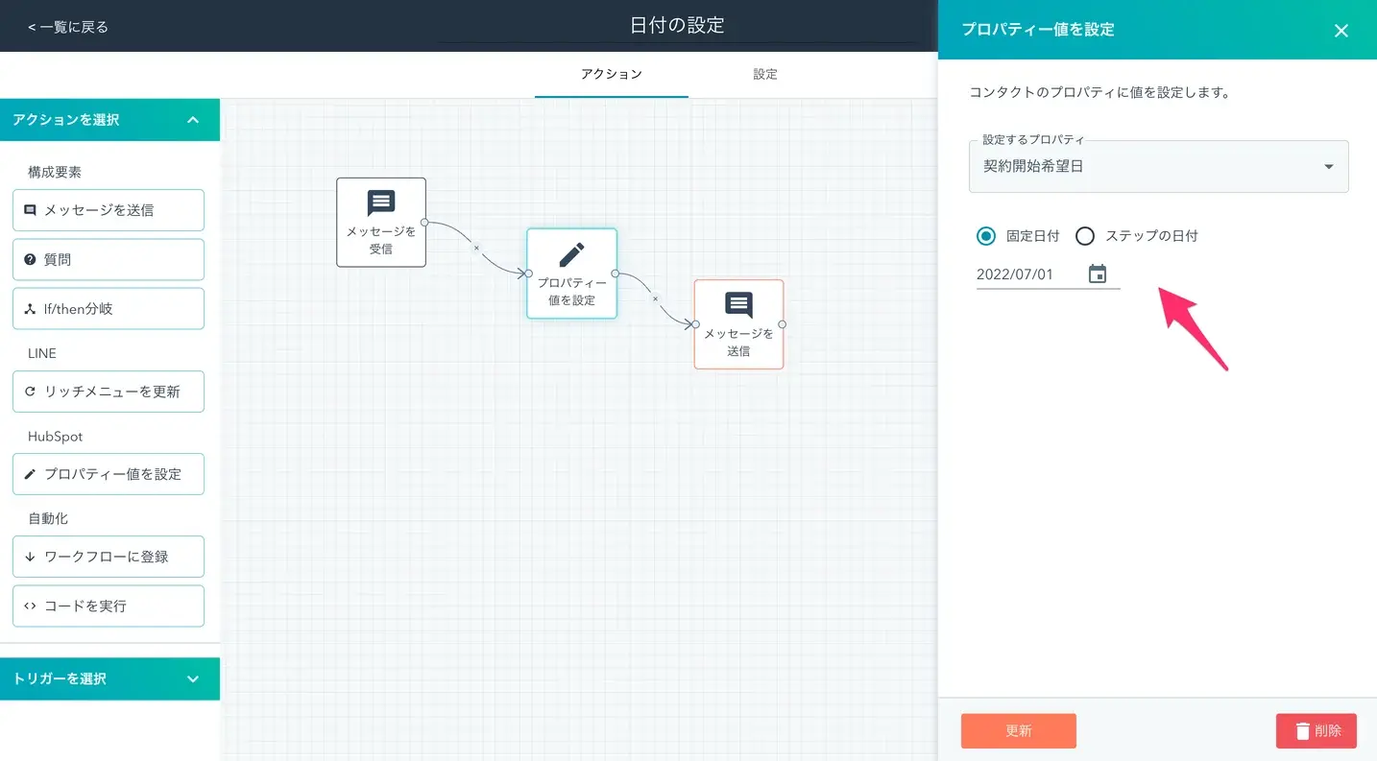Image resolution: width=1377 pixels, height=761 pixels.
Task: Click the message icon in メッセージを受信 node
Action: (x=381, y=203)
